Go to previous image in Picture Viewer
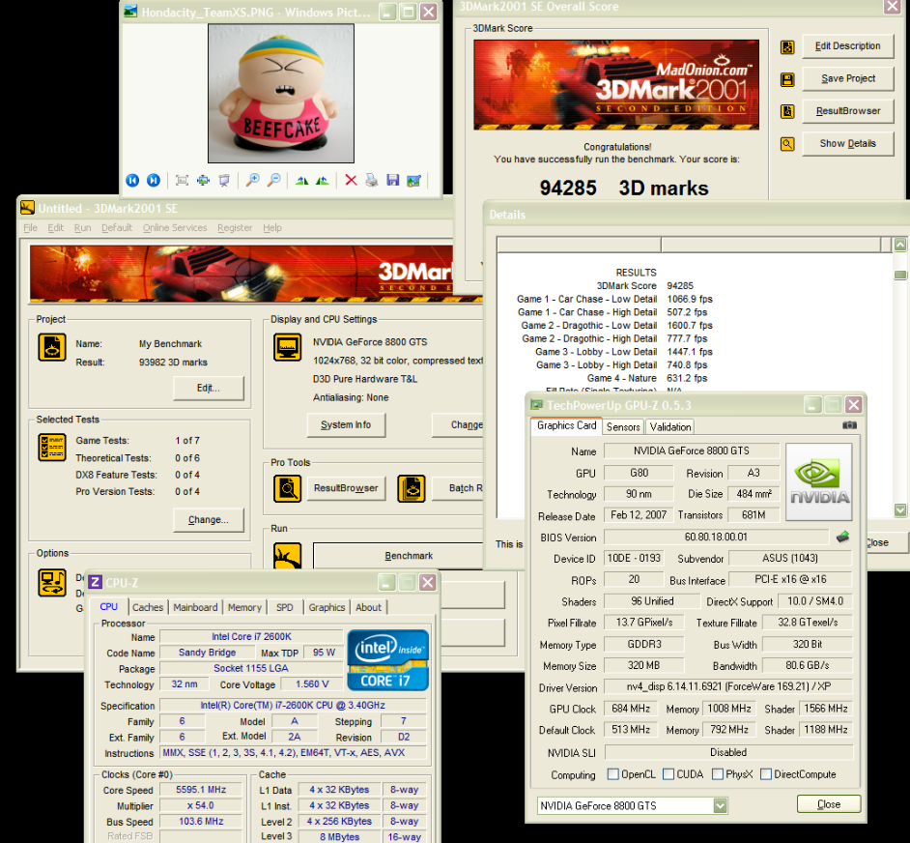This screenshot has height=843, width=910. tap(132, 180)
